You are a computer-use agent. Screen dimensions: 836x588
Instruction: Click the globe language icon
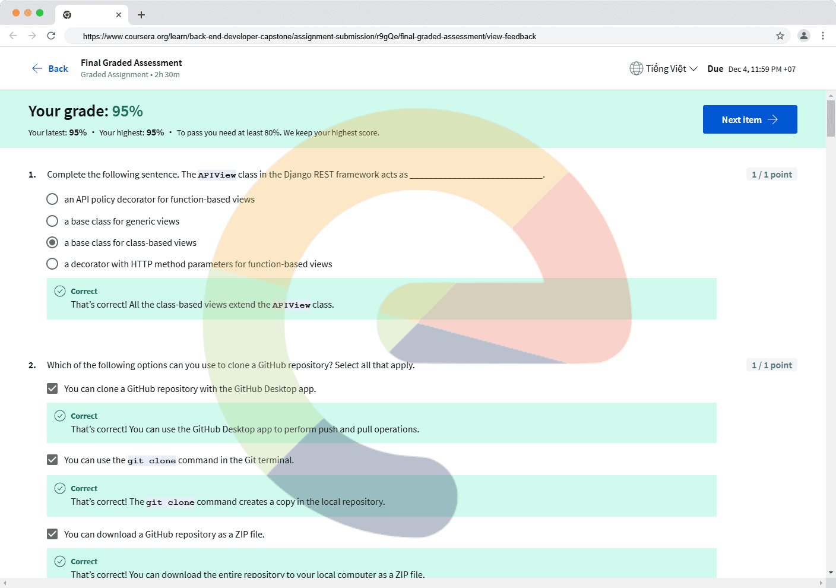pos(636,69)
